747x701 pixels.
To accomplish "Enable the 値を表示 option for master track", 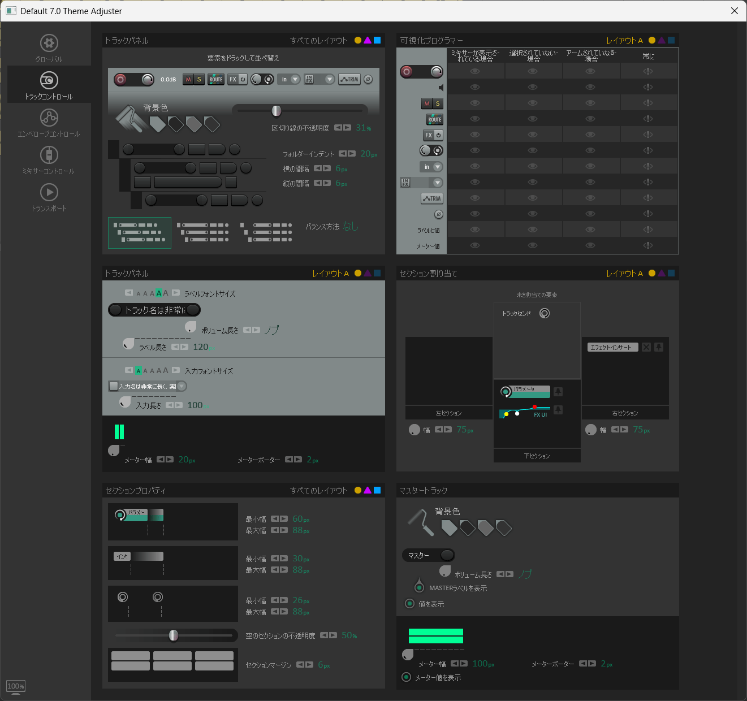I will tap(410, 604).
